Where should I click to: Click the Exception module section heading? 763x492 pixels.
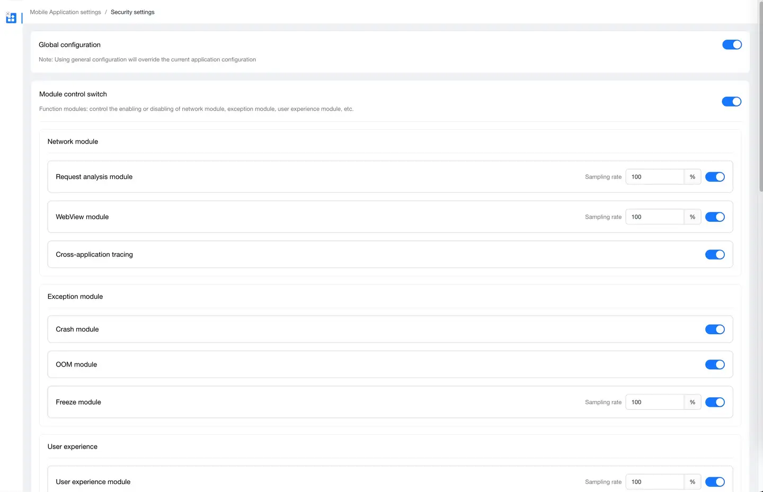point(75,297)
